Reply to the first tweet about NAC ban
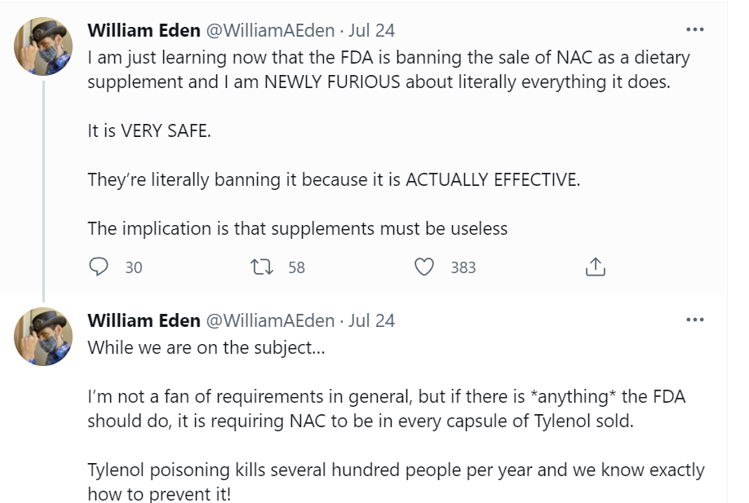The image size is (749, 503). tap(98, 267)
